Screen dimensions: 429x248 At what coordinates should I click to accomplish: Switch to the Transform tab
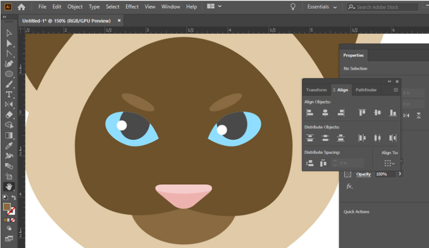tap(316, 90)
